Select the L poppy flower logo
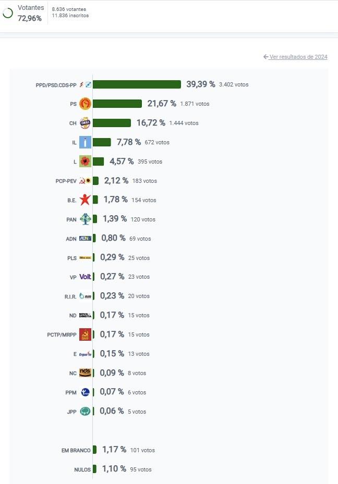 click(x=85, y=162)
